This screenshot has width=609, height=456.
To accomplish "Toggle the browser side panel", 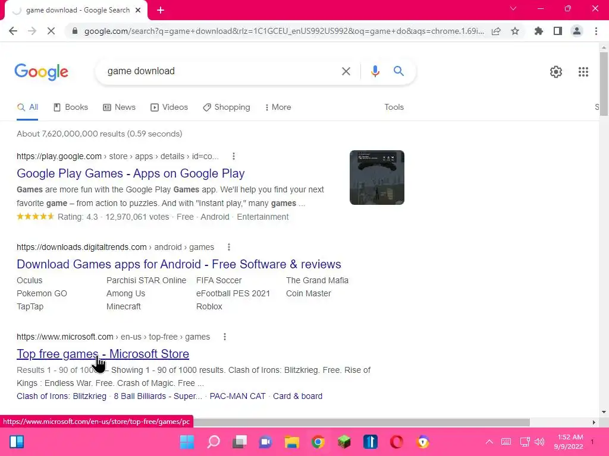I will (x=558, y=31).
